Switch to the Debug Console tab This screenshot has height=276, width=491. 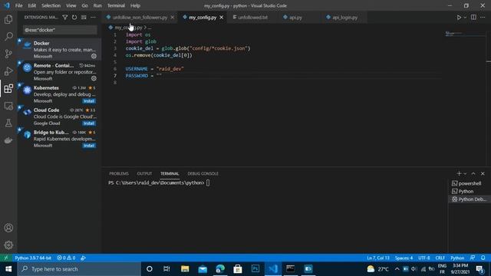(203, 173)
